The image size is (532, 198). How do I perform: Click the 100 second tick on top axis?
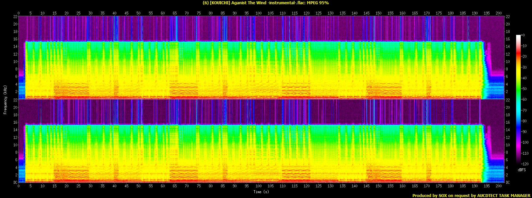(x=259, y=13)
